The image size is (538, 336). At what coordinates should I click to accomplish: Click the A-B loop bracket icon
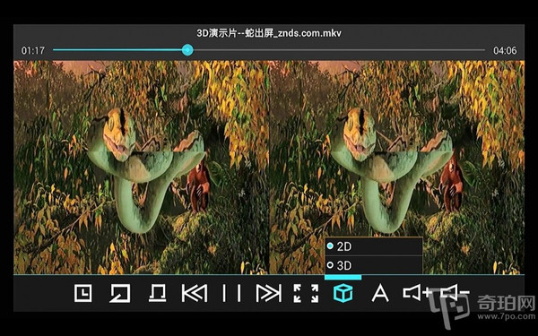click(158, 294)
